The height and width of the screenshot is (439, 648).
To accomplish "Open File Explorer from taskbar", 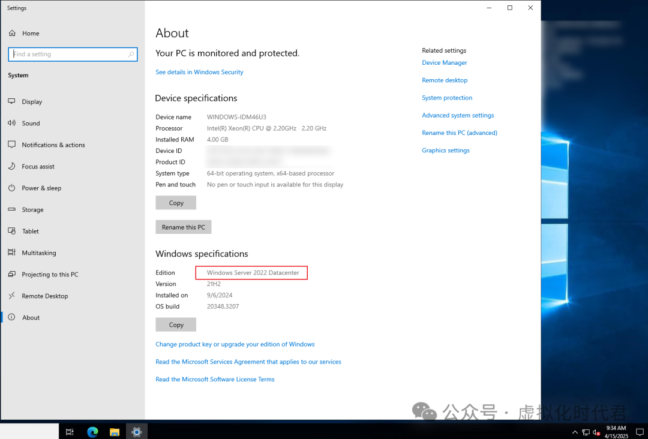I will [x=115, y=432].
